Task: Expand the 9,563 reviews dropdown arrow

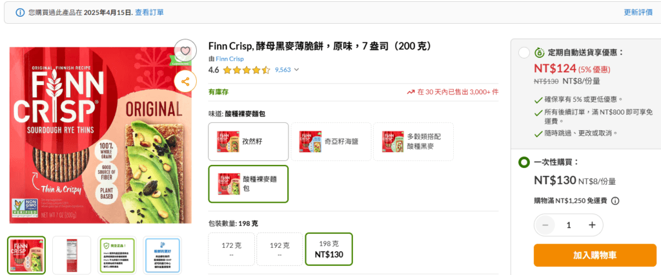Action: pyautogui.click(x=297, y=70)
